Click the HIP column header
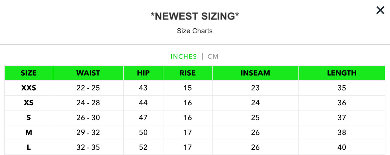The image size is (390, 155). pos(143,73)
